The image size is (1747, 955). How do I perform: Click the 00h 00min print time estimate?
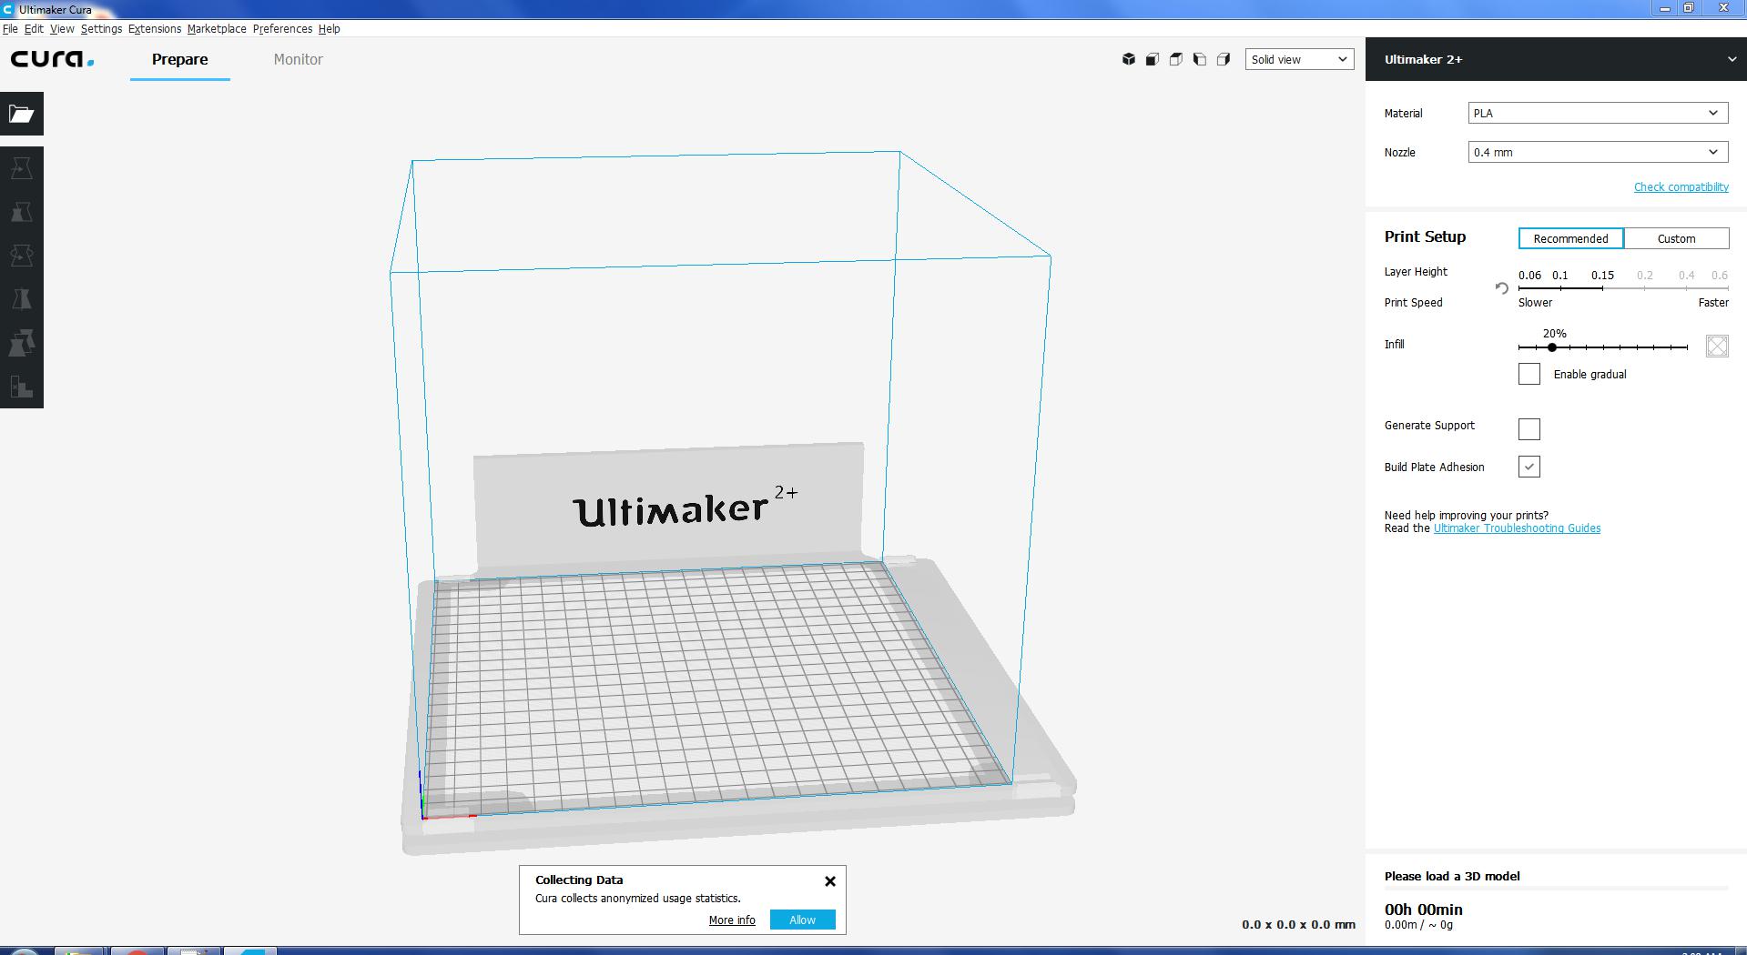[1424, 910]
